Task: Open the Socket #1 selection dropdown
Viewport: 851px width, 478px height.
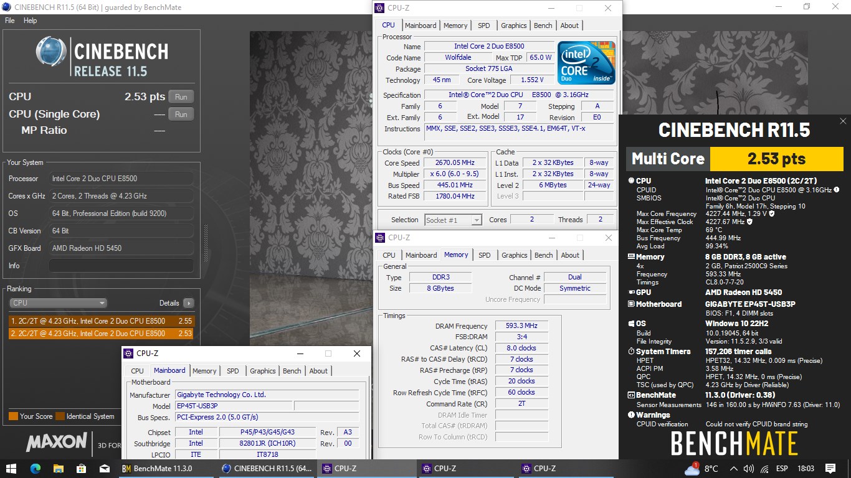Action: 453,220
